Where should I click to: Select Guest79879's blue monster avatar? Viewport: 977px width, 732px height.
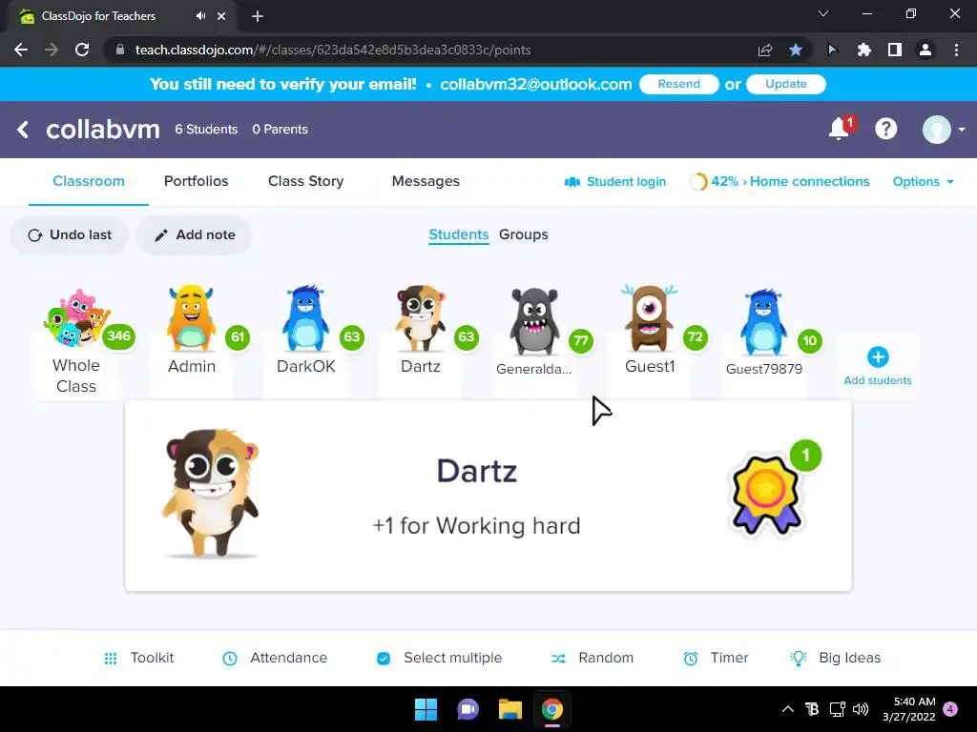click(763, 322)
